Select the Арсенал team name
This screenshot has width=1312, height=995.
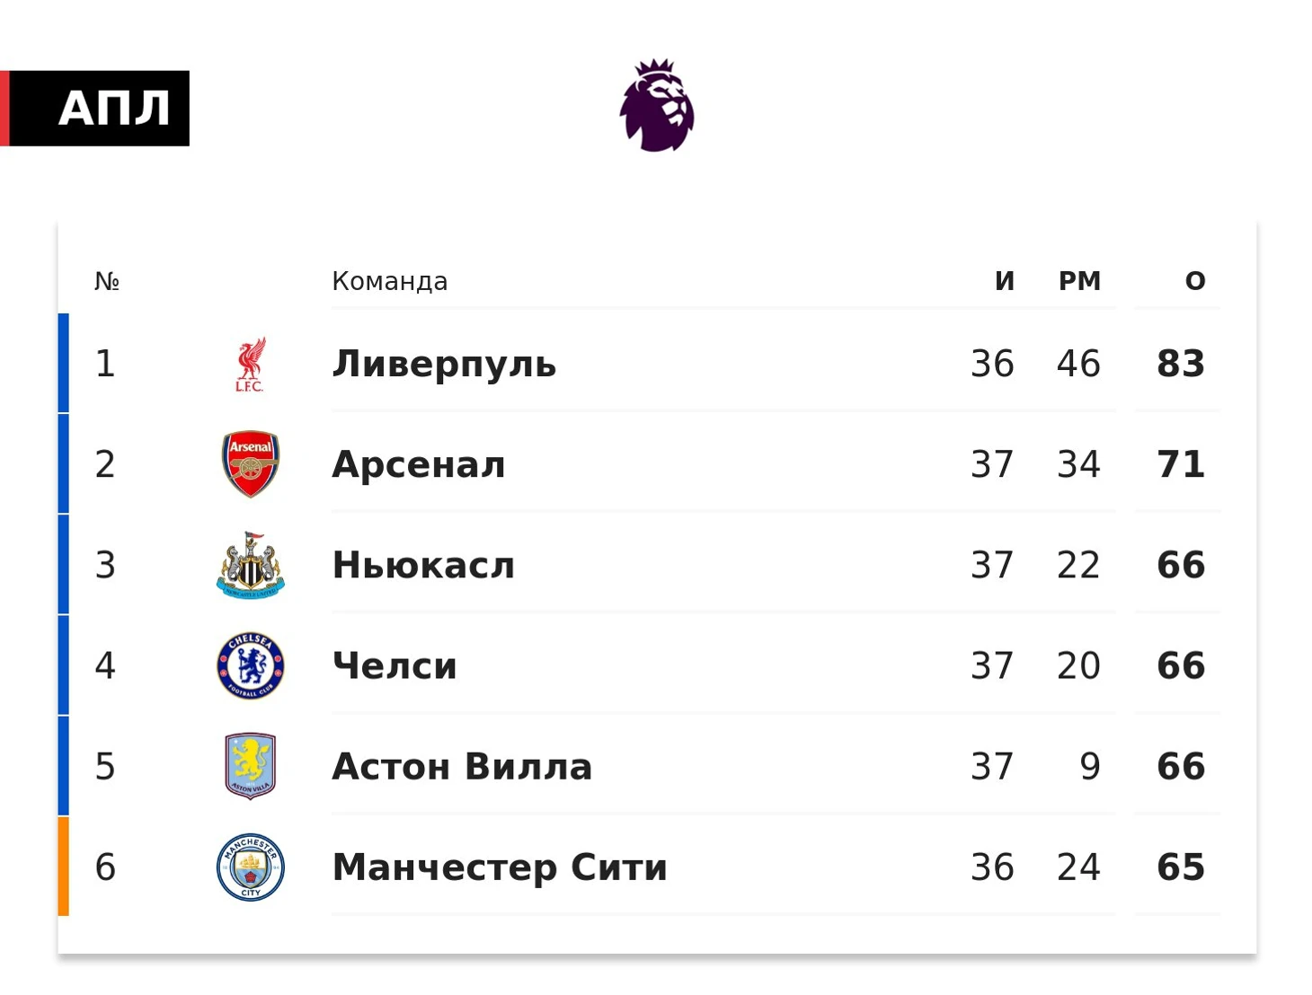[x=419, y=464]
